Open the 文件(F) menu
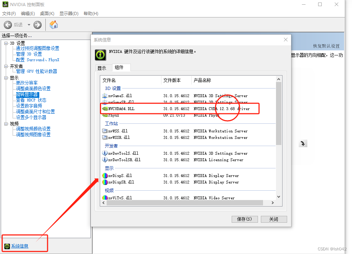352x254 pixels. [x=9, y=13]
